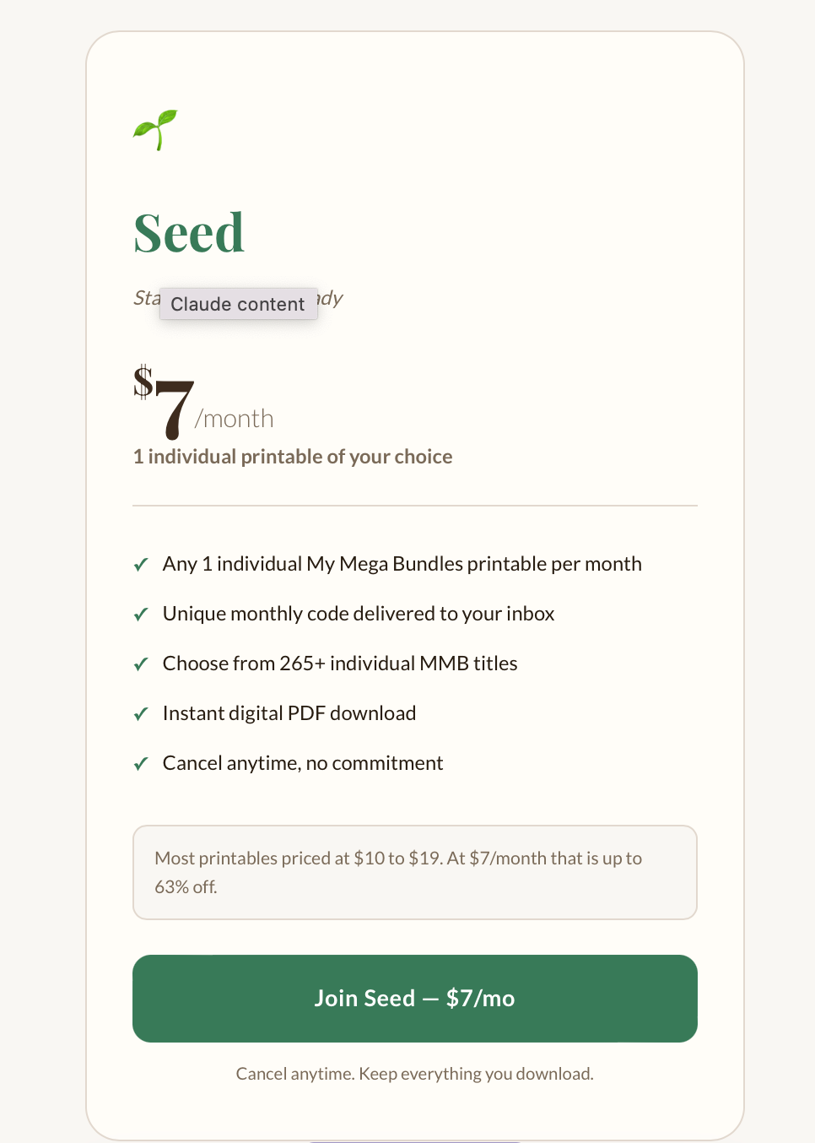Click the checkmark beside the printable per month feature
The height and width of the screenshot is (1143, 815).
coord(140,564)
